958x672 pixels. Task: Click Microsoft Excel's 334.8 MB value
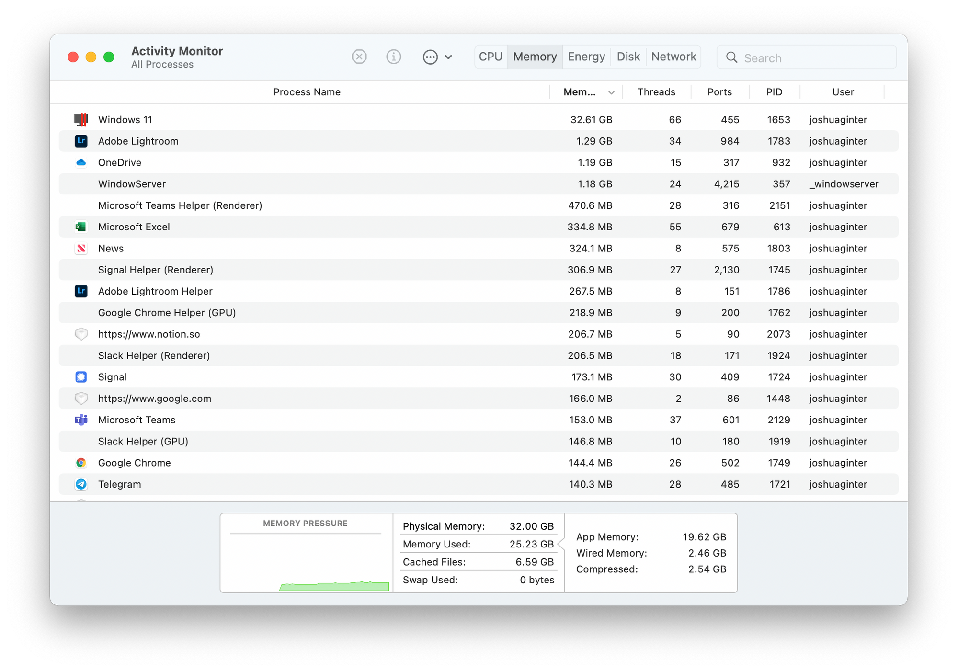[590, 227]
